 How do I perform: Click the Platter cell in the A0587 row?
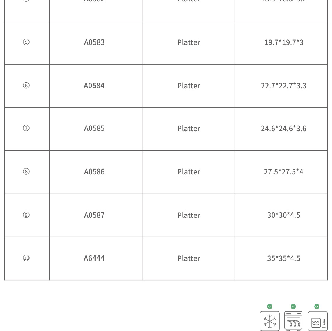pyautogui.click(x=189, y=215)
